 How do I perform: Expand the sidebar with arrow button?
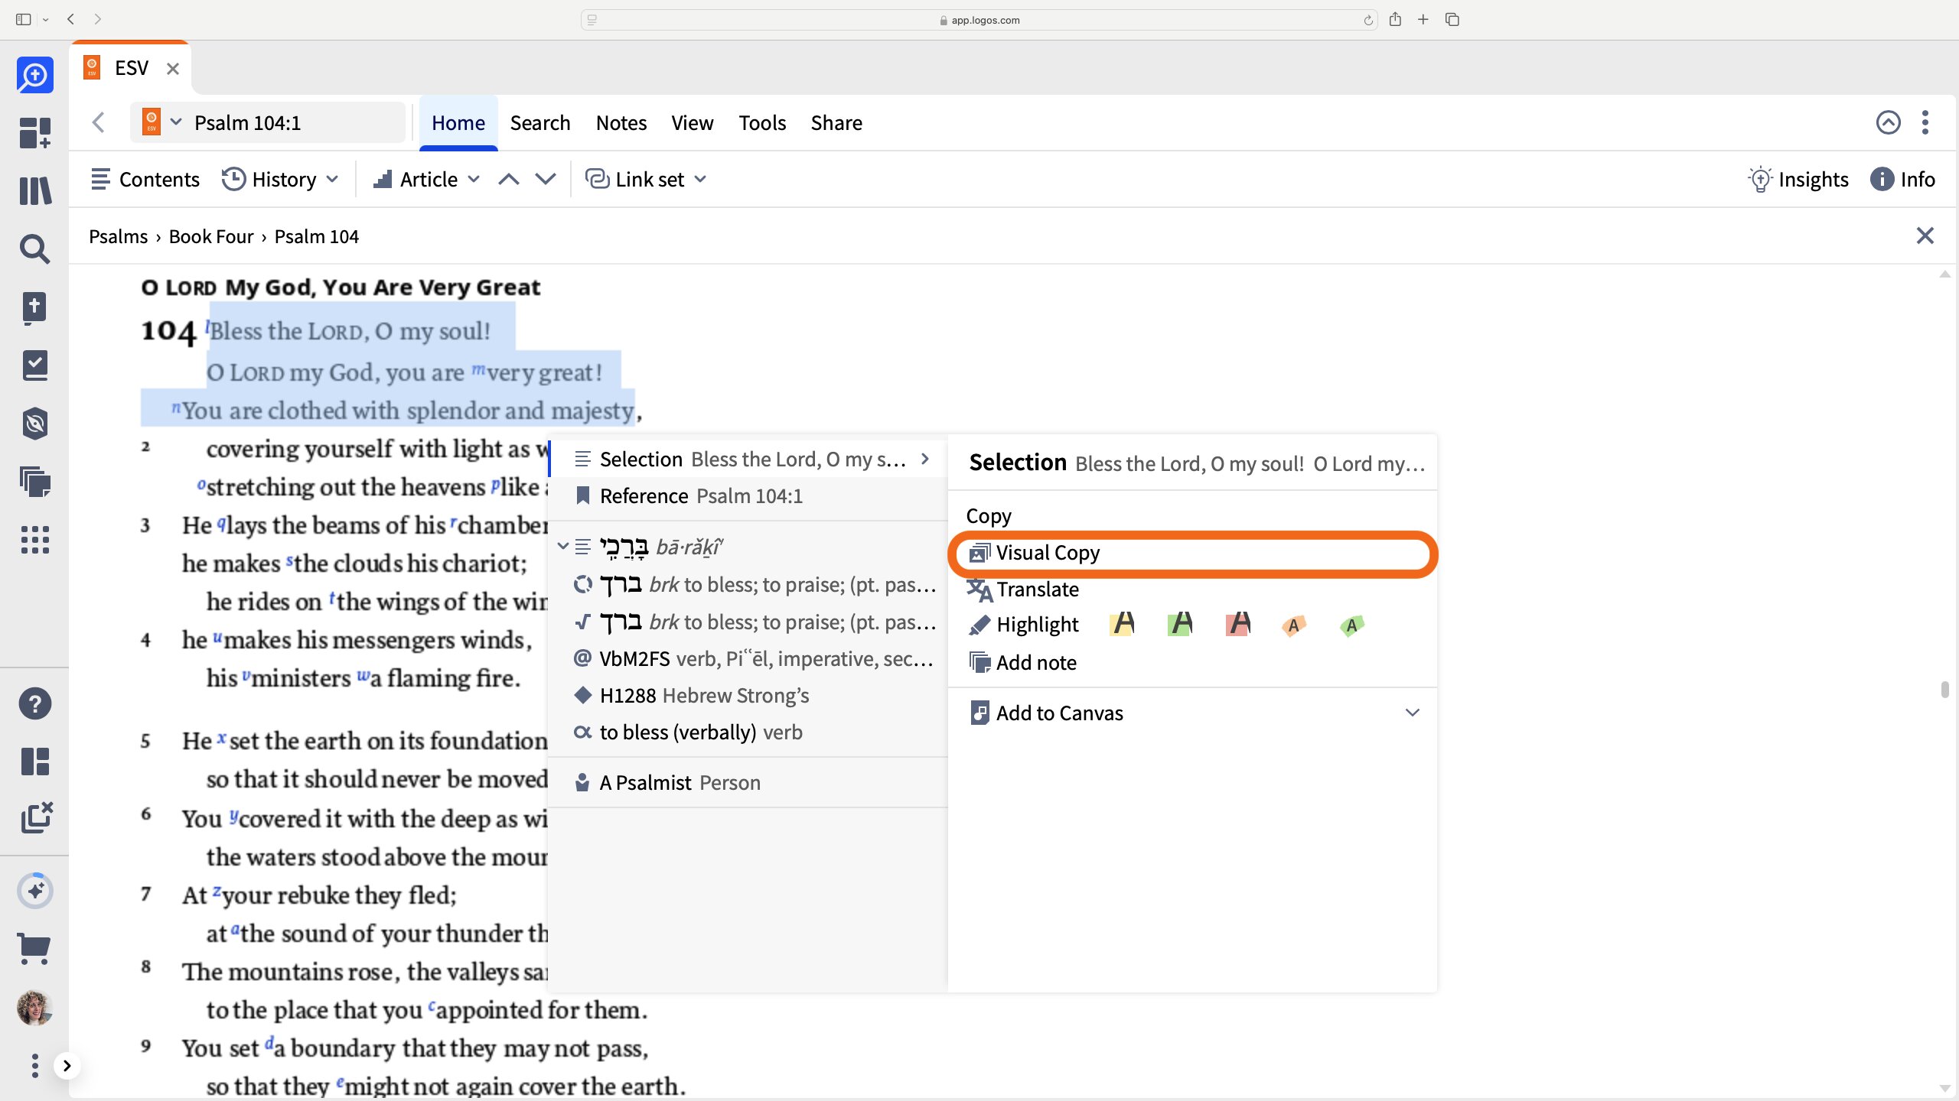tap(67, 1066)
